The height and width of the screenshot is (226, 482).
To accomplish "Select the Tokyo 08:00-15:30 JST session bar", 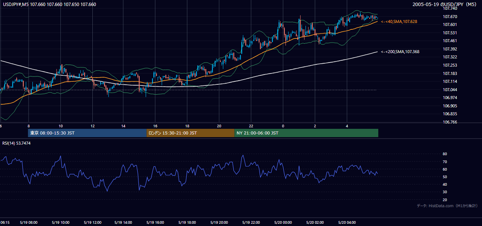I will point(87,133).
